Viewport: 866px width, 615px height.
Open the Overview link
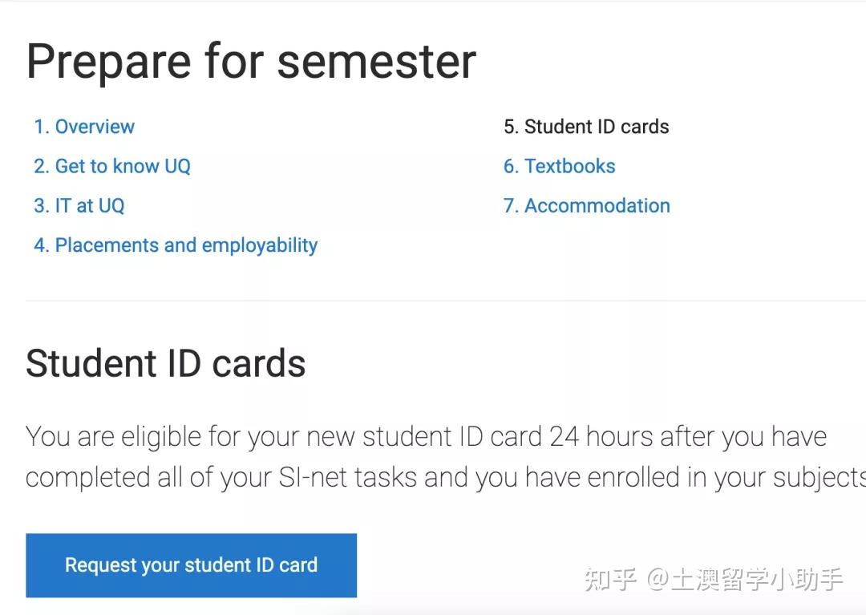click(95, 126)
